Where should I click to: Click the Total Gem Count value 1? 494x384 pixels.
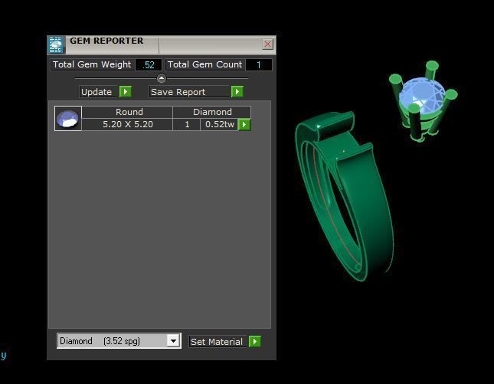tap(259, 65)
